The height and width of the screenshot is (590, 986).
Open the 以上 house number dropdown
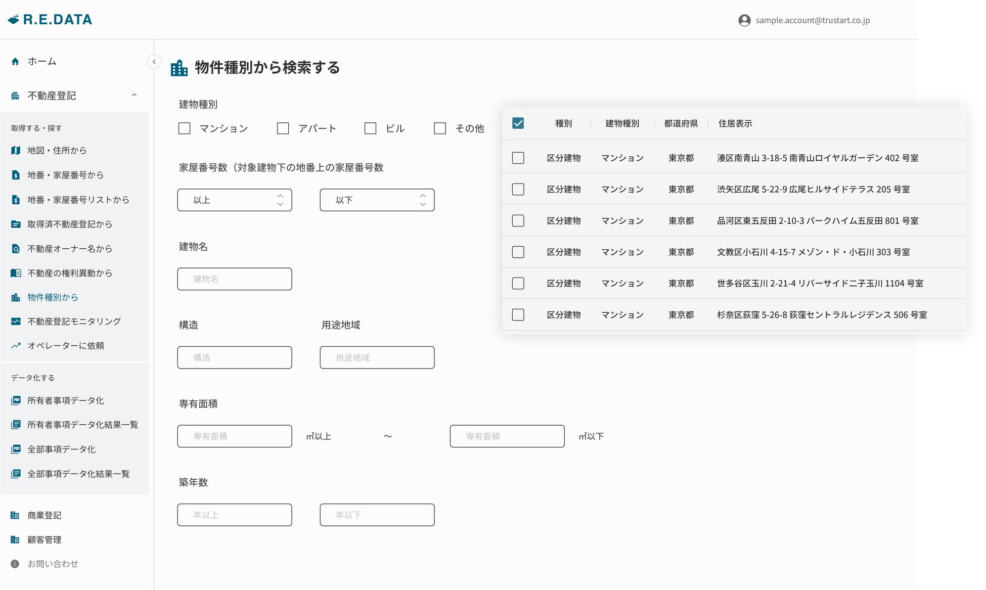point(234,200)
